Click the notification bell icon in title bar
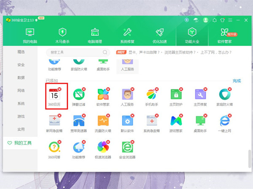Image resolution: width=253 pixels, height=189 pixels. 215,20
